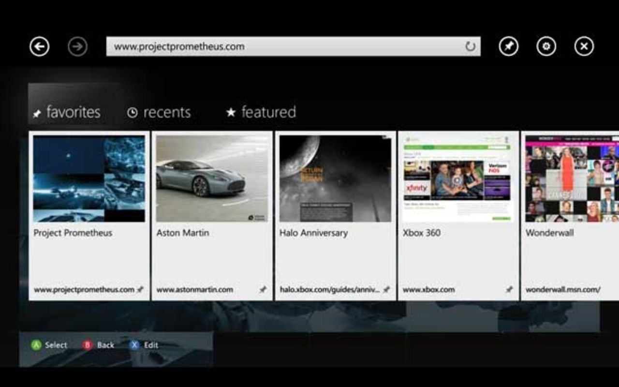Unpin the Xbox 360 favorite
619x387 pixels.
[510, 289]
